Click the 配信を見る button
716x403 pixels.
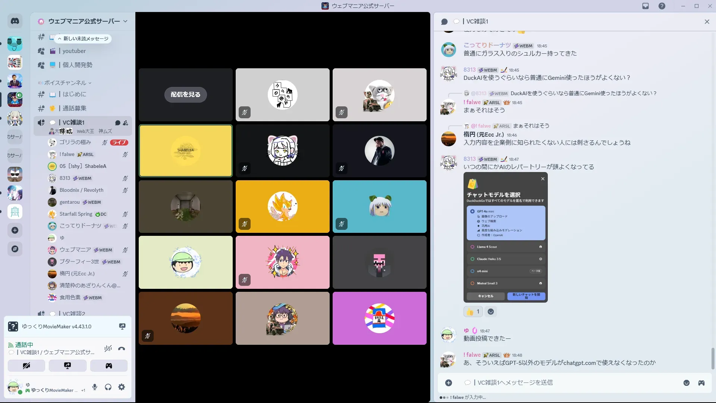(x=185, y=94)
